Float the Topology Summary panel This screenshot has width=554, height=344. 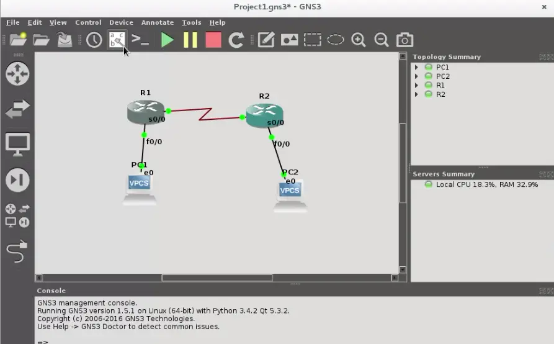point(542,57)
